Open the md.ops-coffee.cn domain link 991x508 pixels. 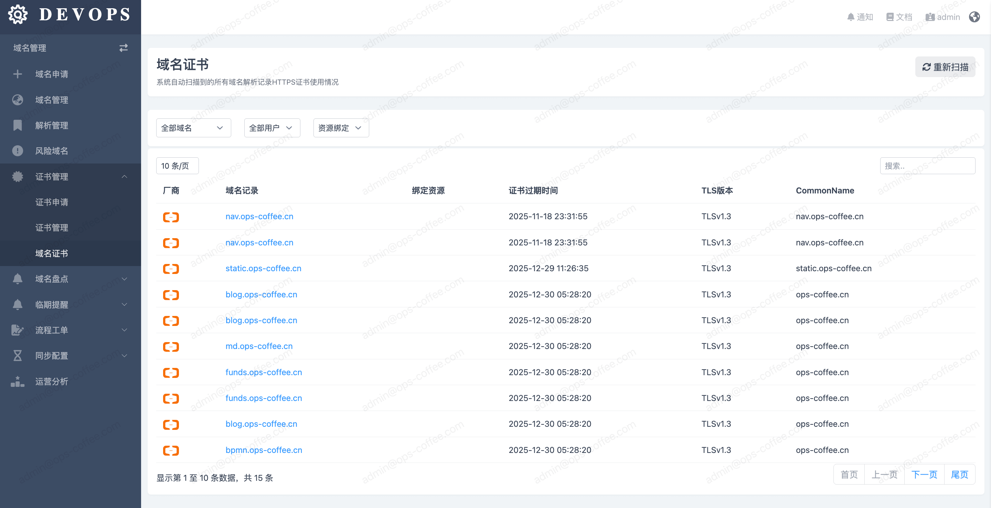click(259, 346)
